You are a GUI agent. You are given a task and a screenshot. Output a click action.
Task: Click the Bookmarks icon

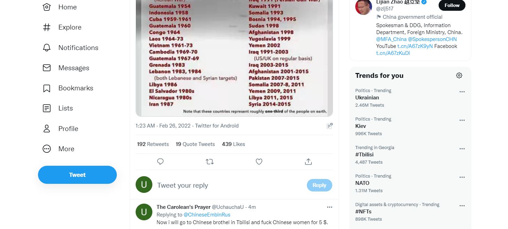click(47, 88)
